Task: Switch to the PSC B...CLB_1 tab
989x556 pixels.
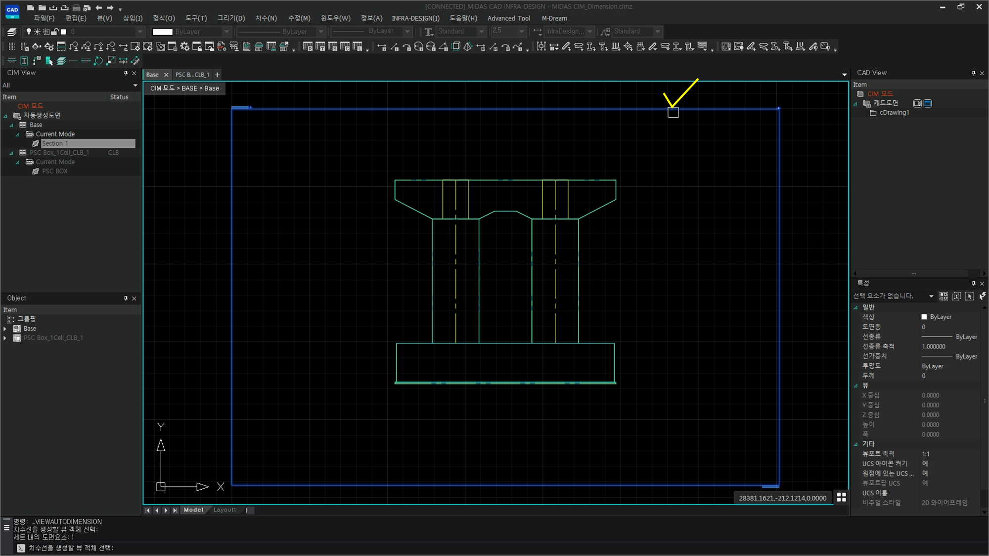Action: [192, 75]
